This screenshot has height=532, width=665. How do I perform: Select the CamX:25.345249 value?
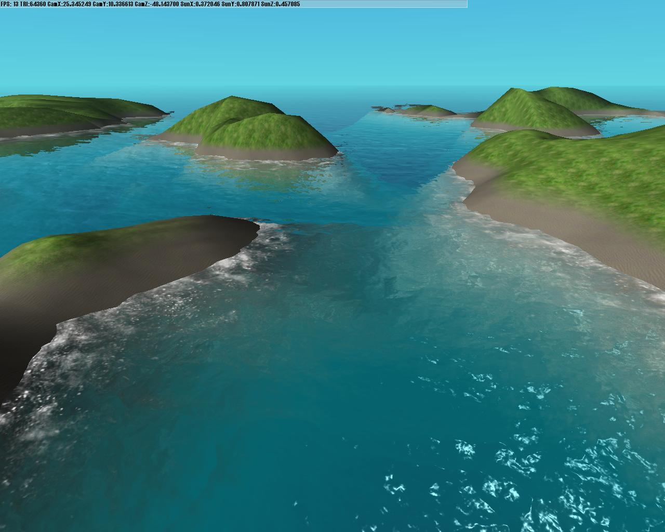point(69,4)
